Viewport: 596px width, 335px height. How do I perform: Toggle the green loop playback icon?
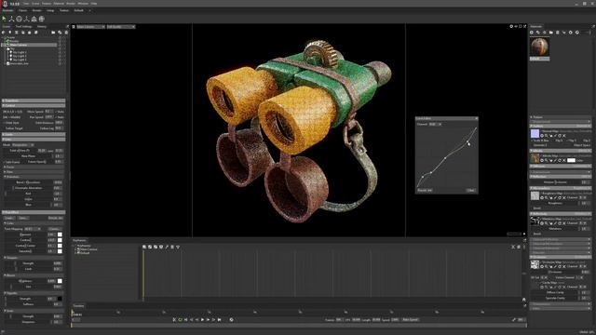(x=180, y=320)
